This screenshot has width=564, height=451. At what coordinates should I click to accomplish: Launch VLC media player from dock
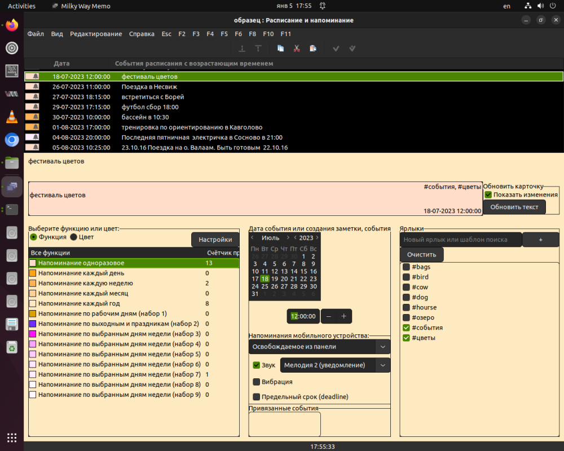point(12,117)
